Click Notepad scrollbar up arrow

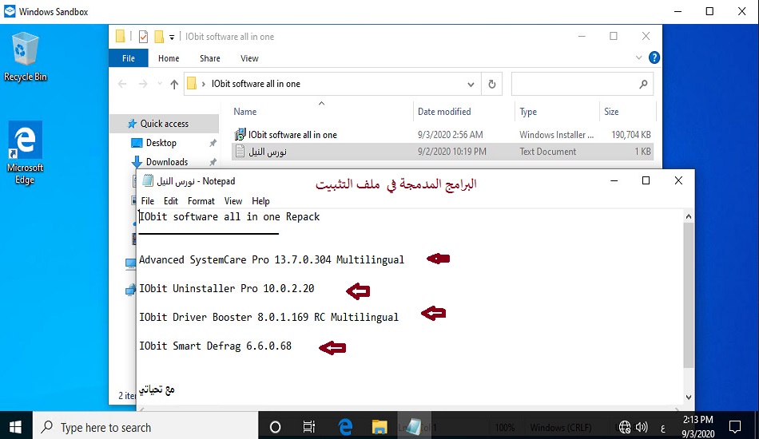tap(689, 216)
